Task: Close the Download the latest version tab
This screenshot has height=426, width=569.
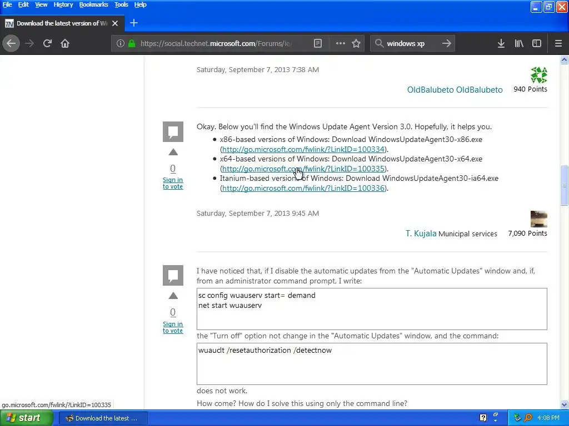Action: 115,23
